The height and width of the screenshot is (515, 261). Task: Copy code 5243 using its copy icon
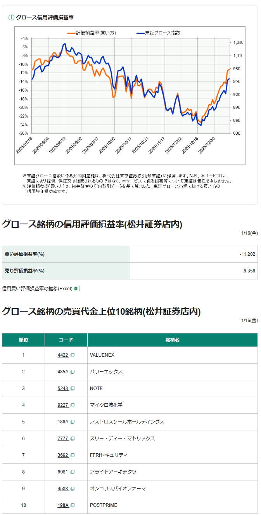(73, 388)
